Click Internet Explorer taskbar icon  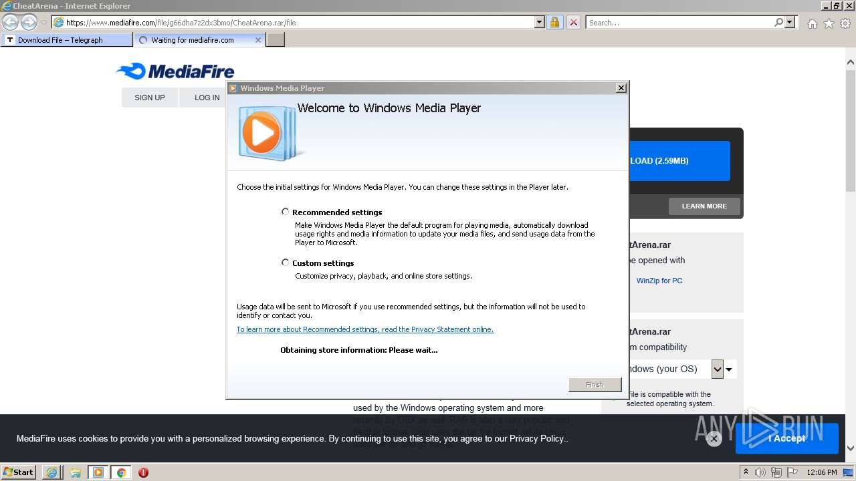[52, 472]
